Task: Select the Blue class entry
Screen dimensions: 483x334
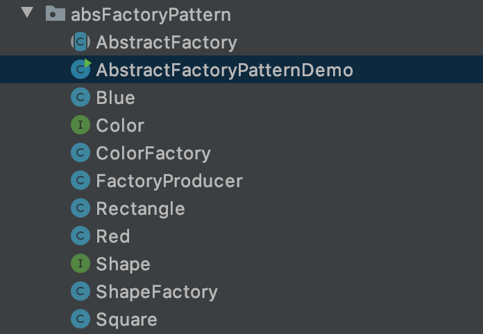Action: click(115, 98)
